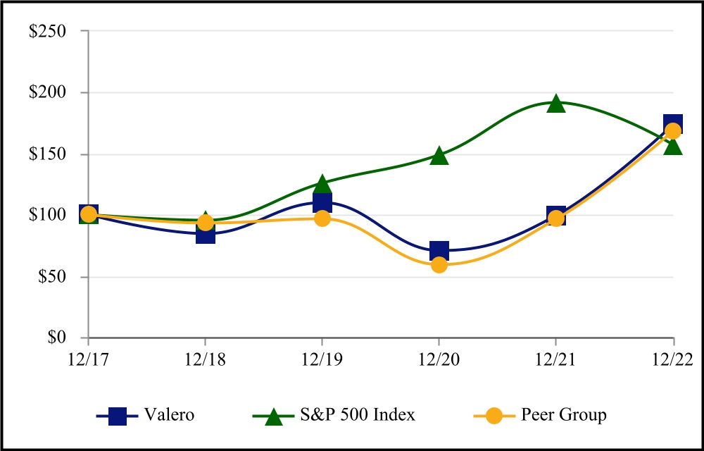Click the S&P 500 Index green triangle legend marker
Viewport: 704px width, 451px height.
tap(274, 416)
